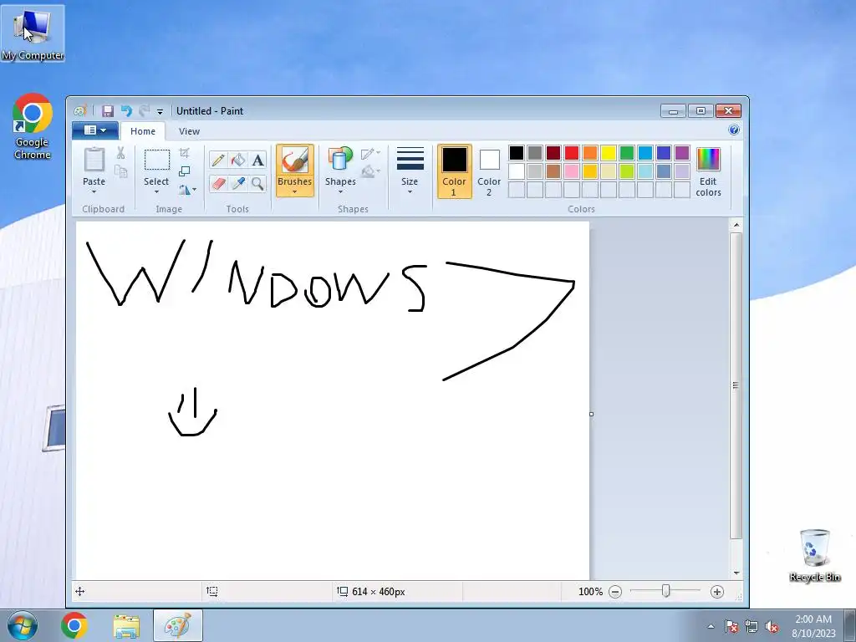Click the Cut scissors icon
Screen dimensions: 856x642
click(x=120, y=154)
